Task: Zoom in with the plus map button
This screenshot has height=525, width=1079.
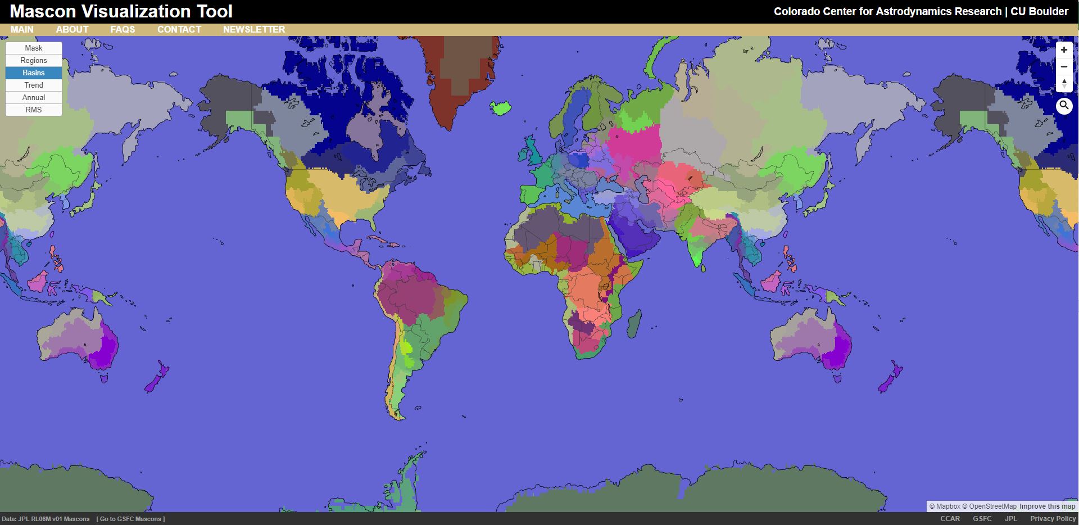Action: point(1064,50)
